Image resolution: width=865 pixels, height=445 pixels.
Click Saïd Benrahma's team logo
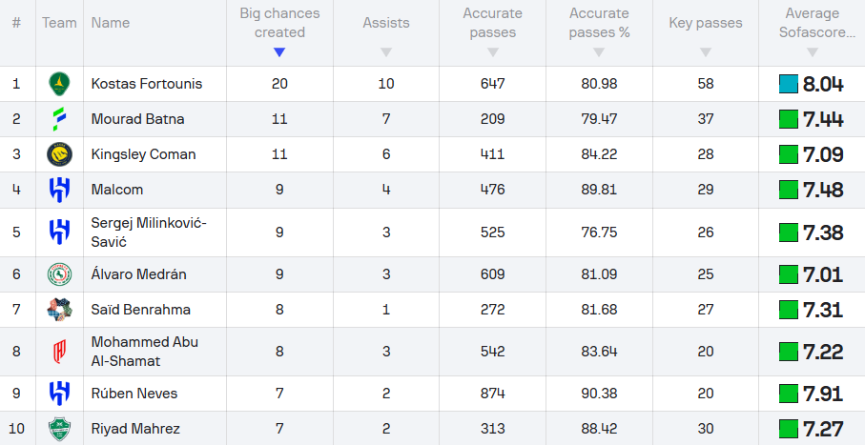59,310
